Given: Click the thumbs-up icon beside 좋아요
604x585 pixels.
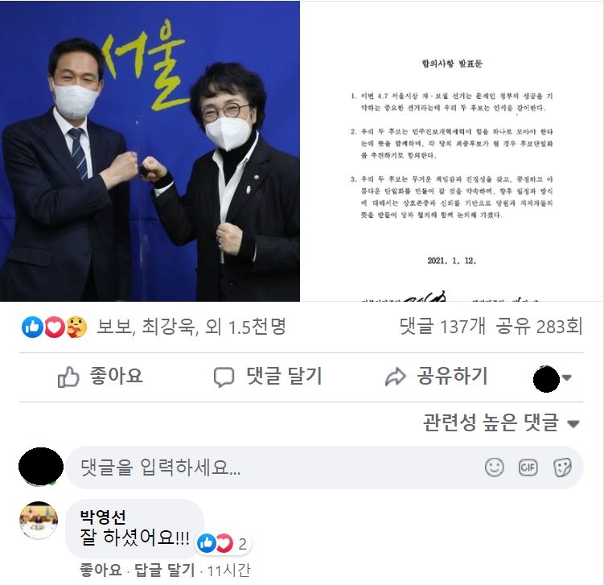Looking at the screenshot, I should click(x=68, y=377).
